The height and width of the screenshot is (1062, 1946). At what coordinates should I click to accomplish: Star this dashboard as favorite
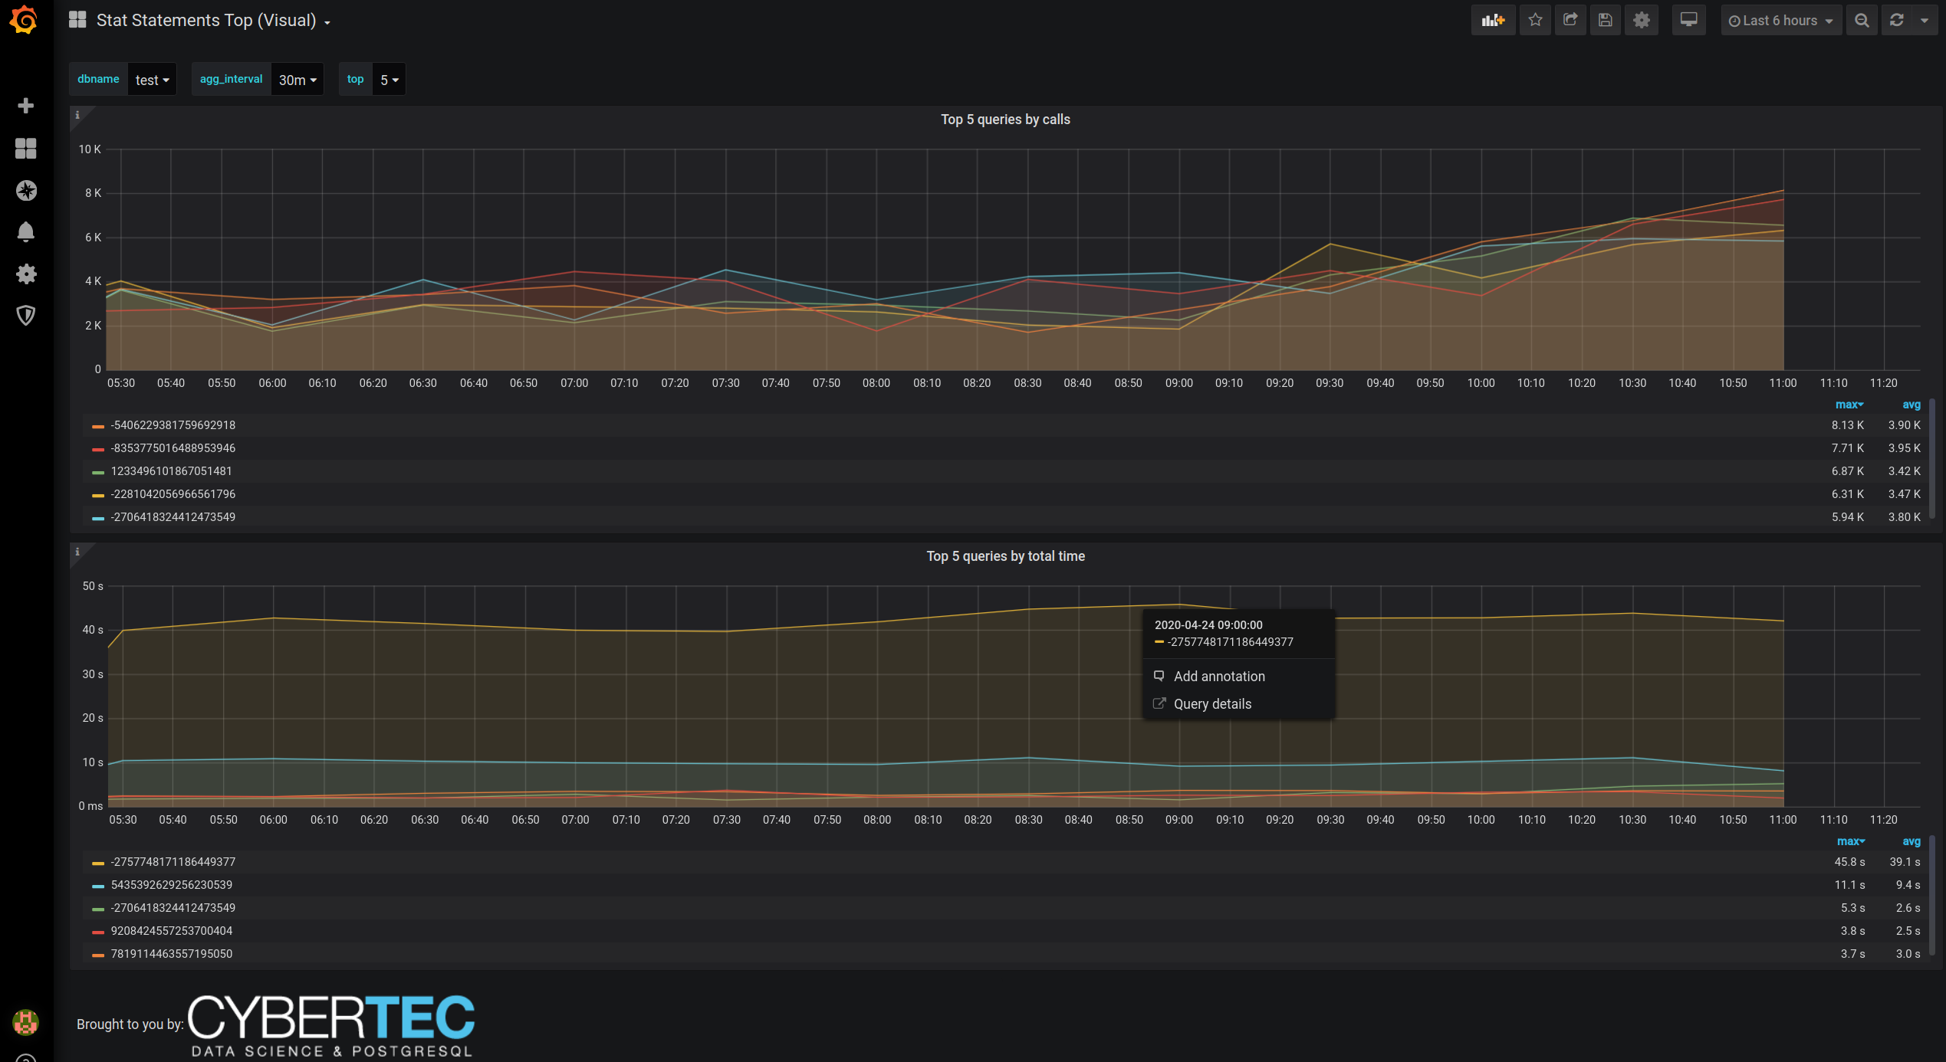(1535, 21)
